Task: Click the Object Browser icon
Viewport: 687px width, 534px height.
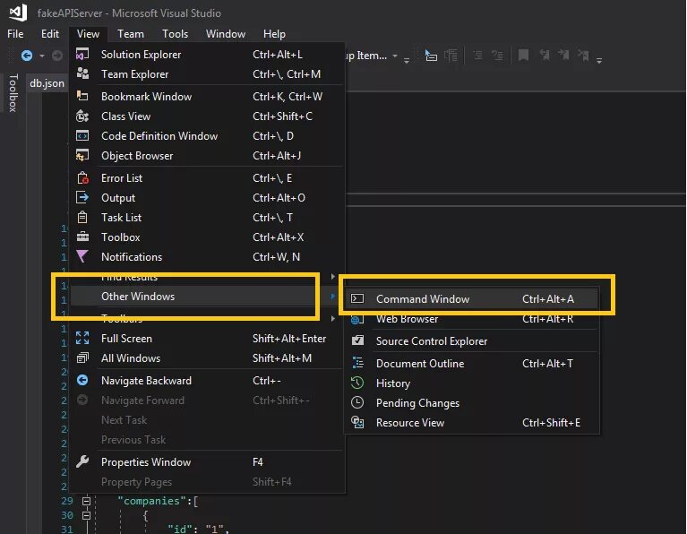Action: point(82,156)
